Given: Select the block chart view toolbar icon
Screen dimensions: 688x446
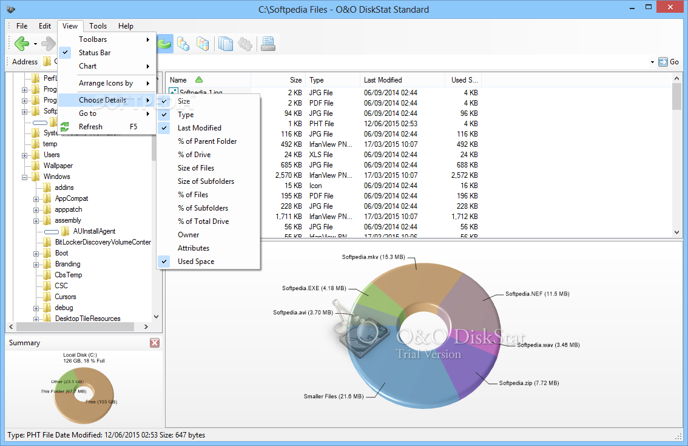Looking at the screenshot, I should (203, 44).
